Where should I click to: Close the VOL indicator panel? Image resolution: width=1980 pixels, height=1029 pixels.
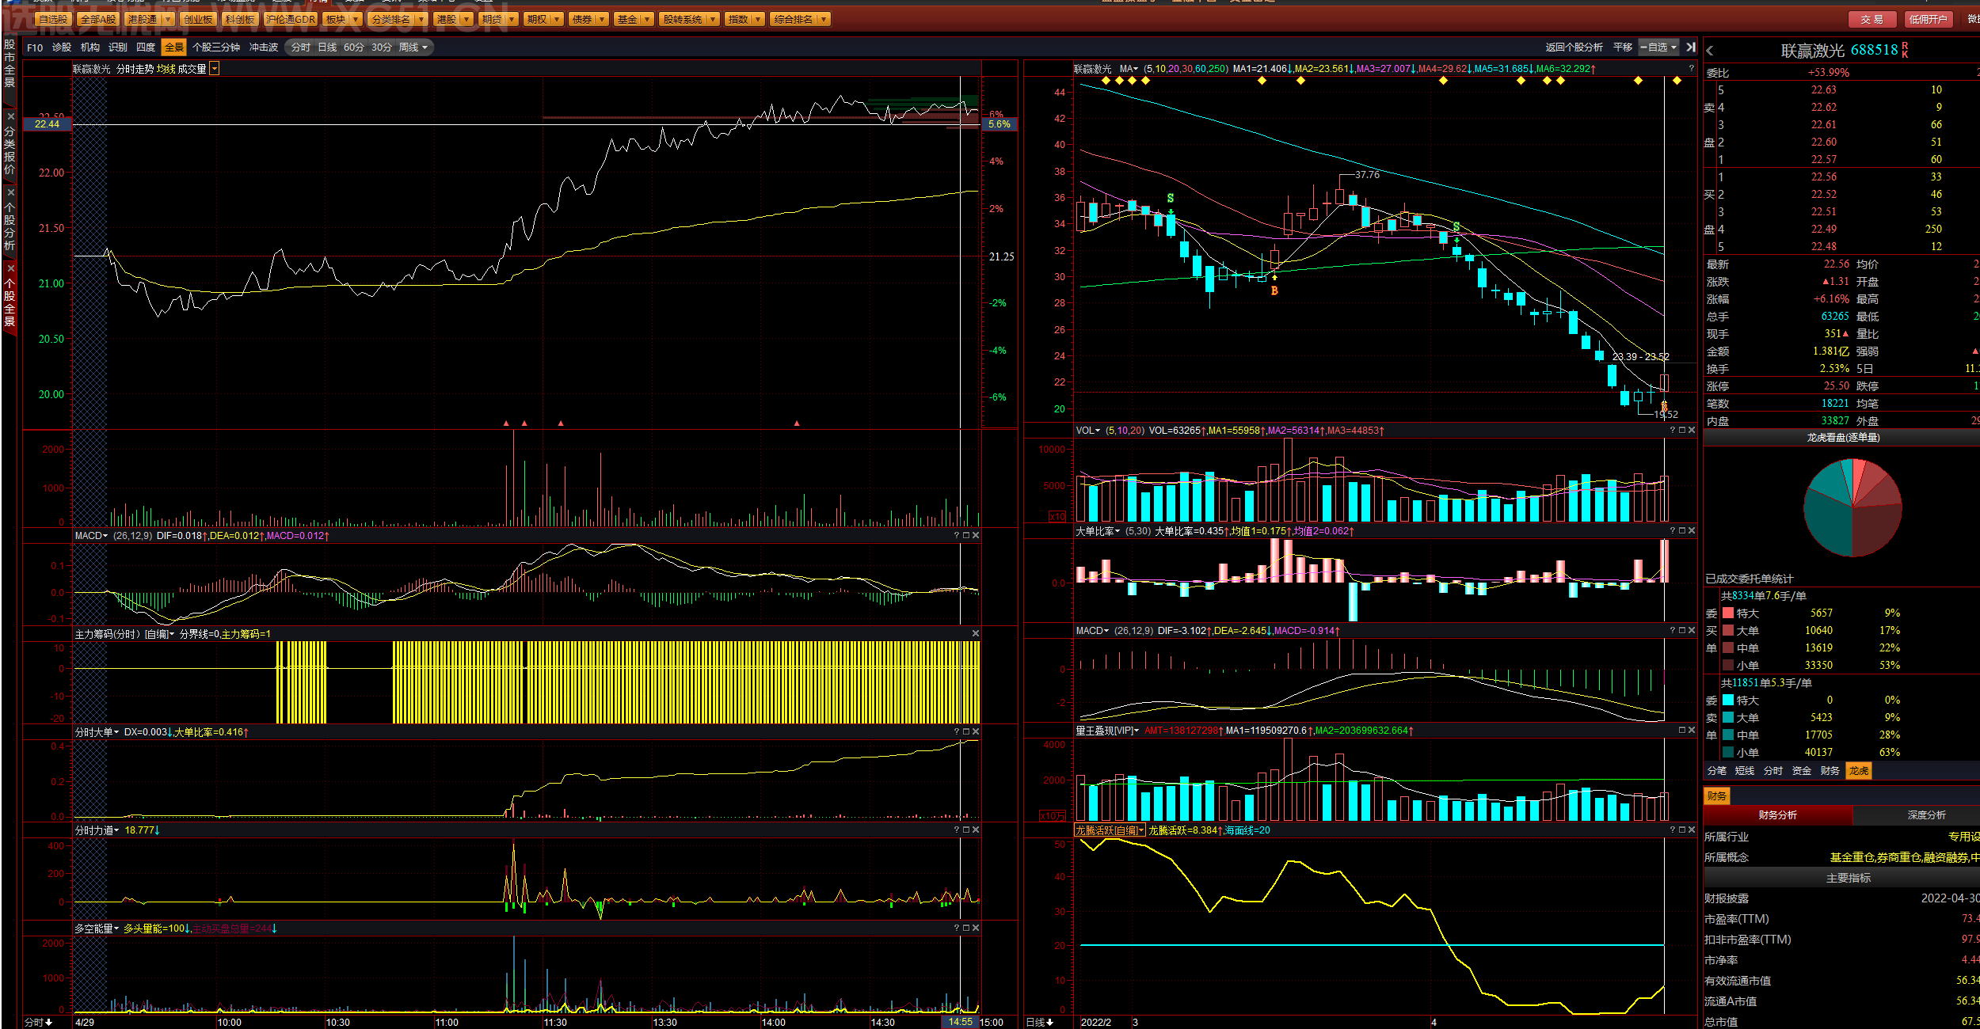click(x=1691, y=431)
